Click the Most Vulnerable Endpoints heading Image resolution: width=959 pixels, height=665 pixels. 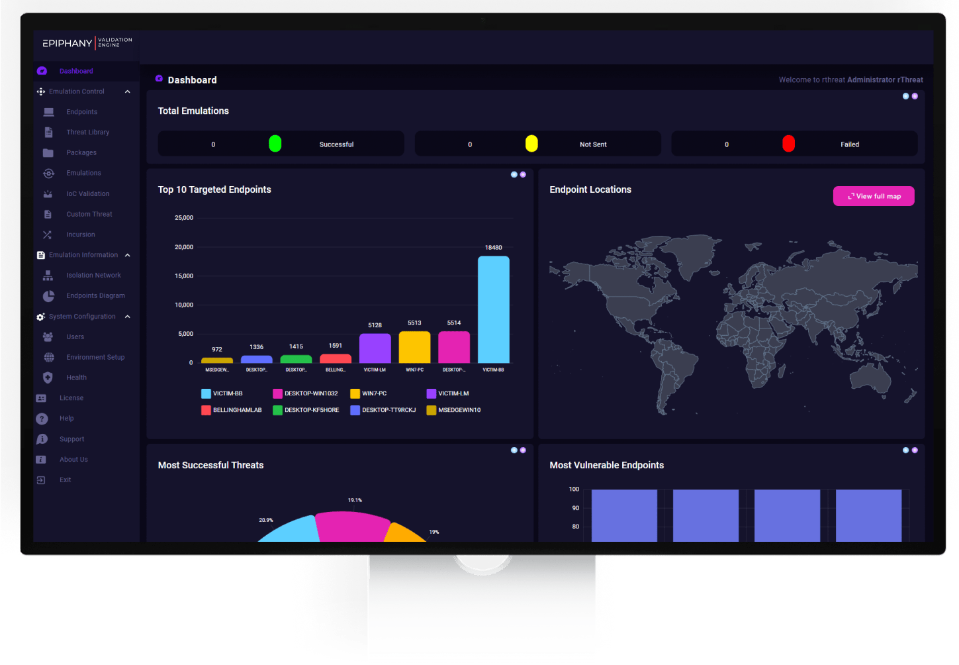tap(606, 466)
